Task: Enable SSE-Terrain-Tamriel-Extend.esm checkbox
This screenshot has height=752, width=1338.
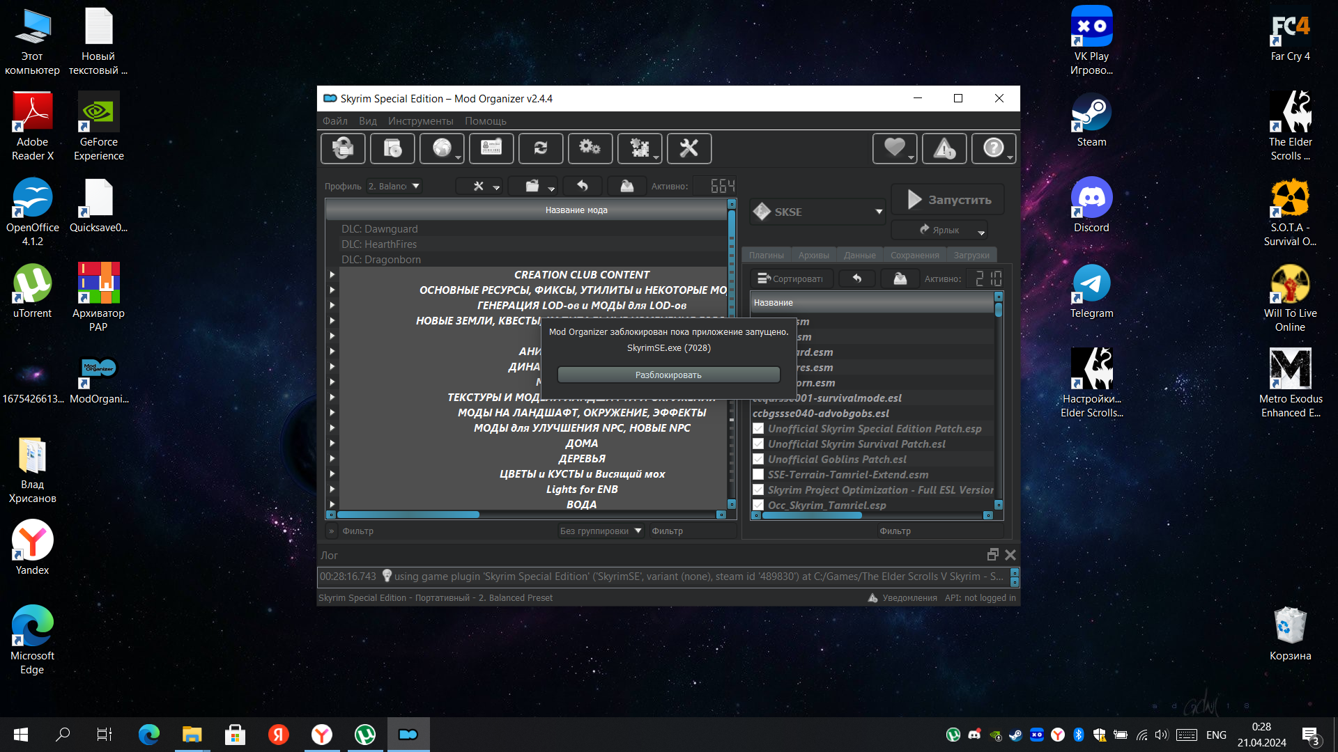Action: coord(758,475)
